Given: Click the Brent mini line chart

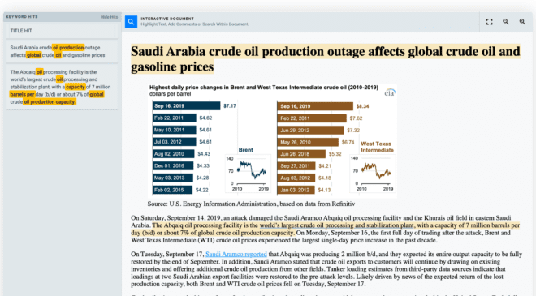Looking at the screenshot, I should (248, 173).
